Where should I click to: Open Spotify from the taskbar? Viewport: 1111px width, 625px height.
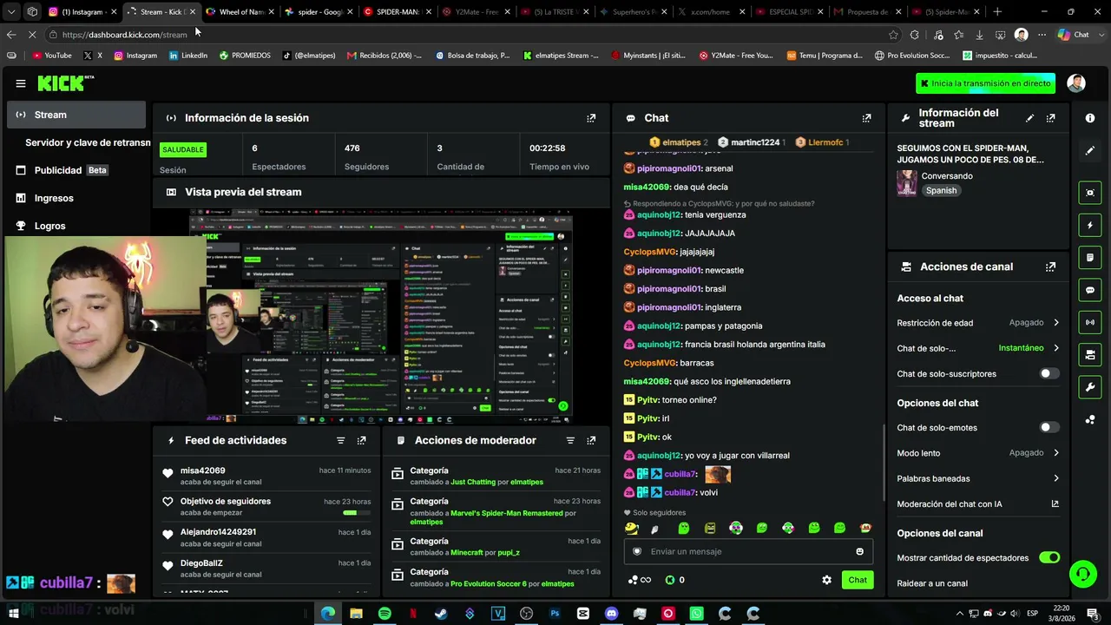385,614
